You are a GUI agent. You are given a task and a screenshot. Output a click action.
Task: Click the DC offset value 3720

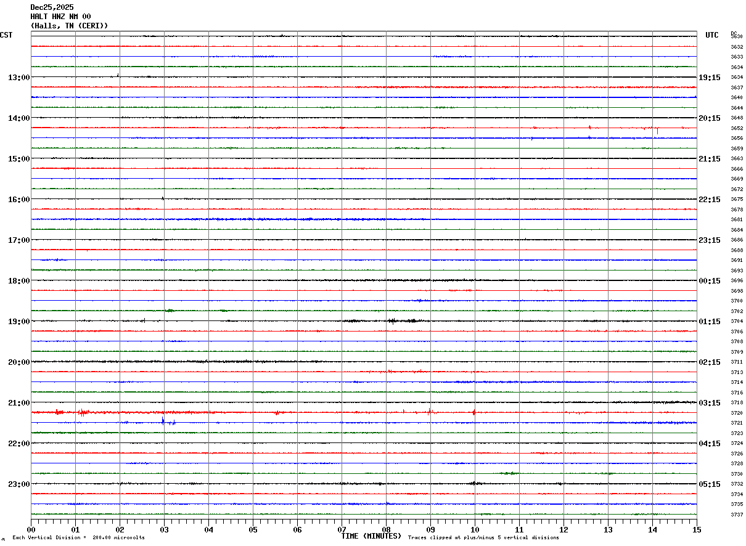(x=737, y=413)
